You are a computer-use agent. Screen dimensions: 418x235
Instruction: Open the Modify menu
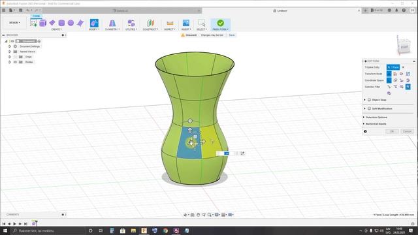click(x=94, y=29)
